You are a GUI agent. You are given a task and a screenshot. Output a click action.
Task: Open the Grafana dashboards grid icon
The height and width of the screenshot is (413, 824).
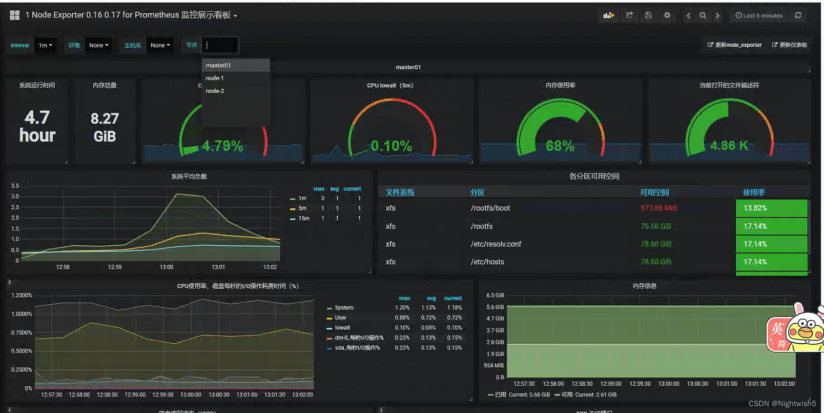pos(15,15)
